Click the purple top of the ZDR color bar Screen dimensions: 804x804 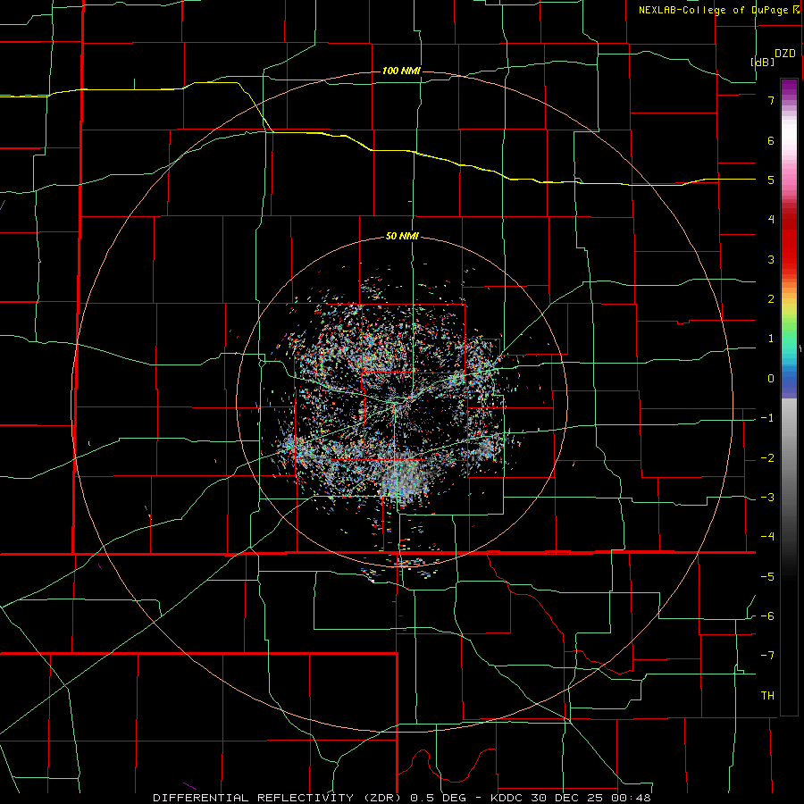coord(789,88)
